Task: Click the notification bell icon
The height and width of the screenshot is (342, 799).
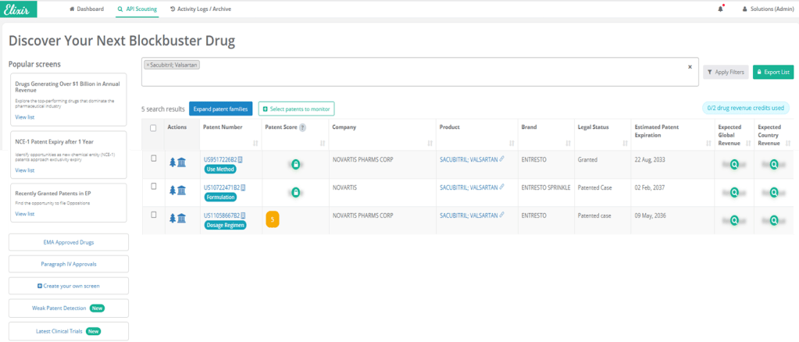Action: 719,9
